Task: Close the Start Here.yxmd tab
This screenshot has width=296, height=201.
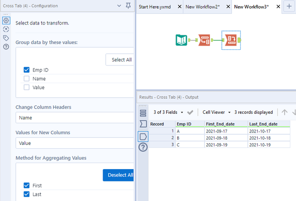Action: coord(179,7)
